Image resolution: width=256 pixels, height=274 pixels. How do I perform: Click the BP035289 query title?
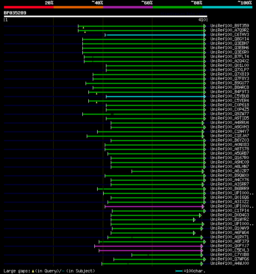click(x=15, y=13)
